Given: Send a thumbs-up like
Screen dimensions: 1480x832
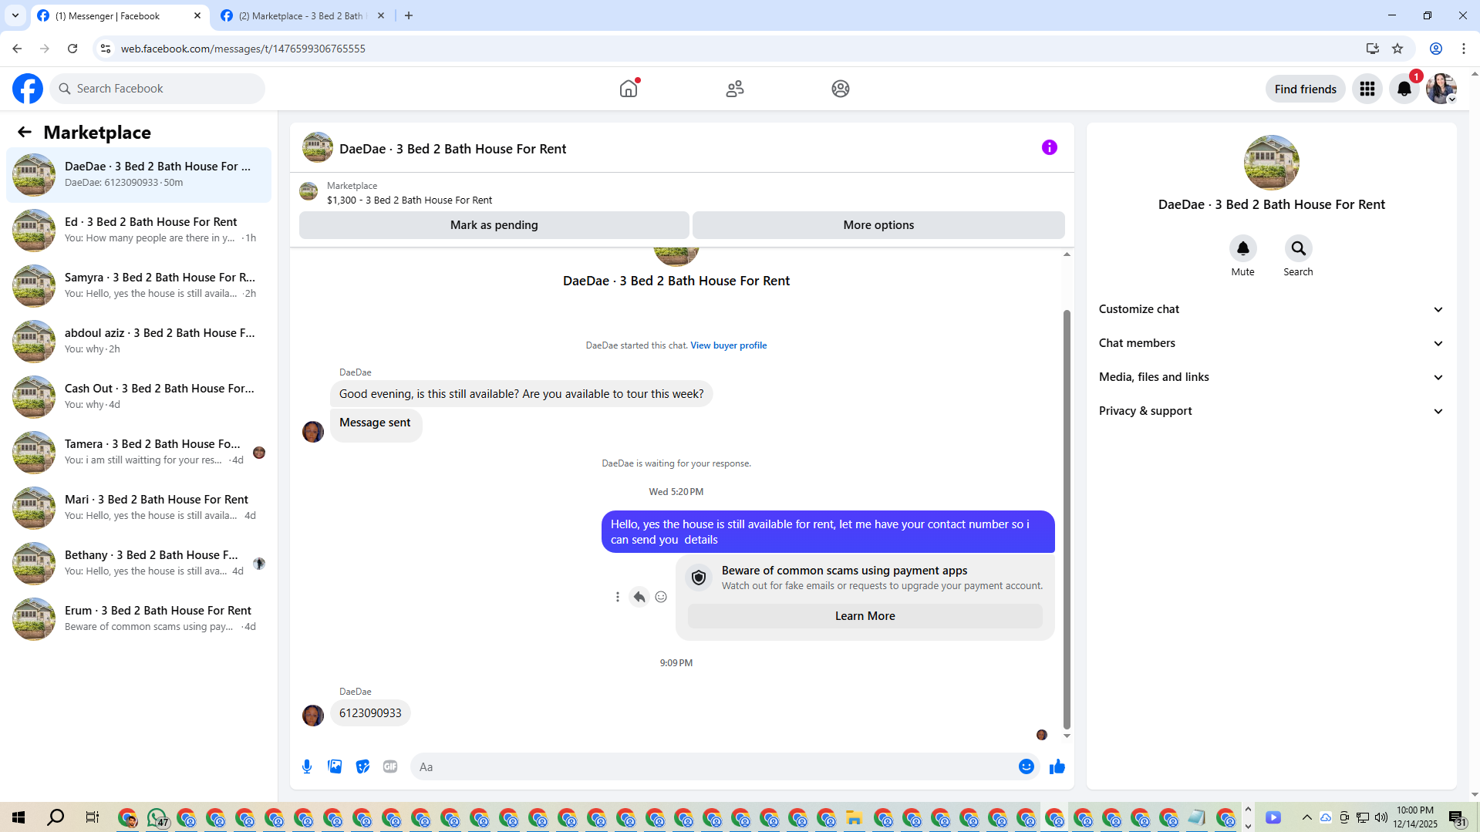Looking at the screenshot, I should coord(1057,766).
